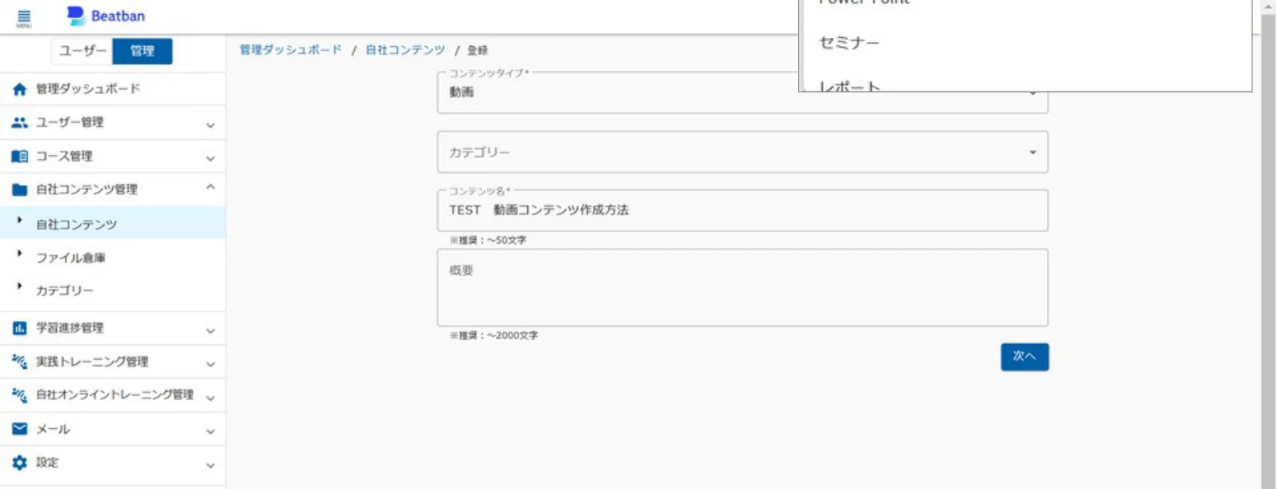
Task: Expand the 学習進捗管理 chevron
Action: (210, 330)
